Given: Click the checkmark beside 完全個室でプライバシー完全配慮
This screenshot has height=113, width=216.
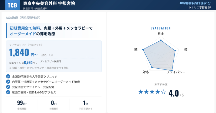Looking at the screenshot, I should 8,87.
